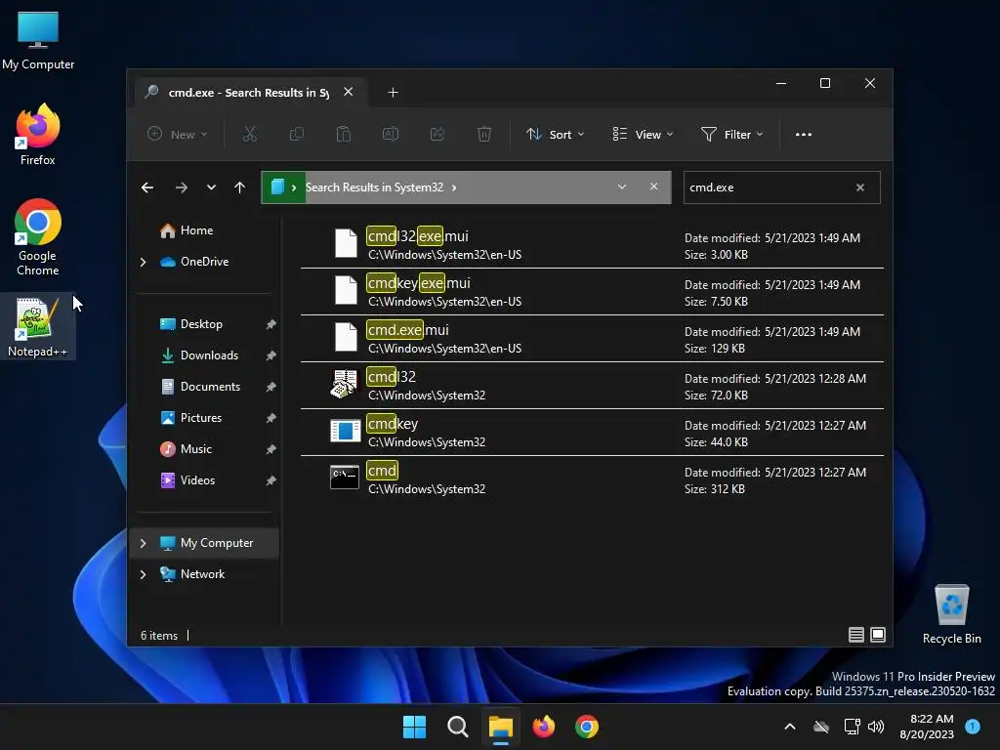Image resolution: width=1000 pixels, height=750 pixels.
Task: Click the Delete trash icon in toolbar
Action: (x=484, y=134)
